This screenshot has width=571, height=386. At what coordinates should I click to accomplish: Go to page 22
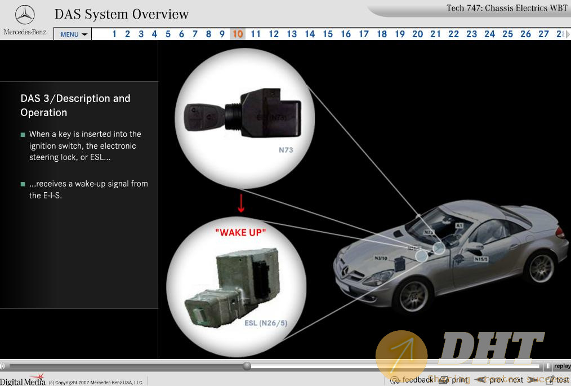(x=453, y=34)
